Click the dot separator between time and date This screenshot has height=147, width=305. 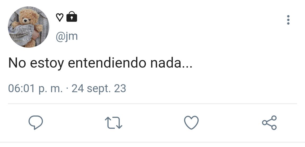point(67,89)
